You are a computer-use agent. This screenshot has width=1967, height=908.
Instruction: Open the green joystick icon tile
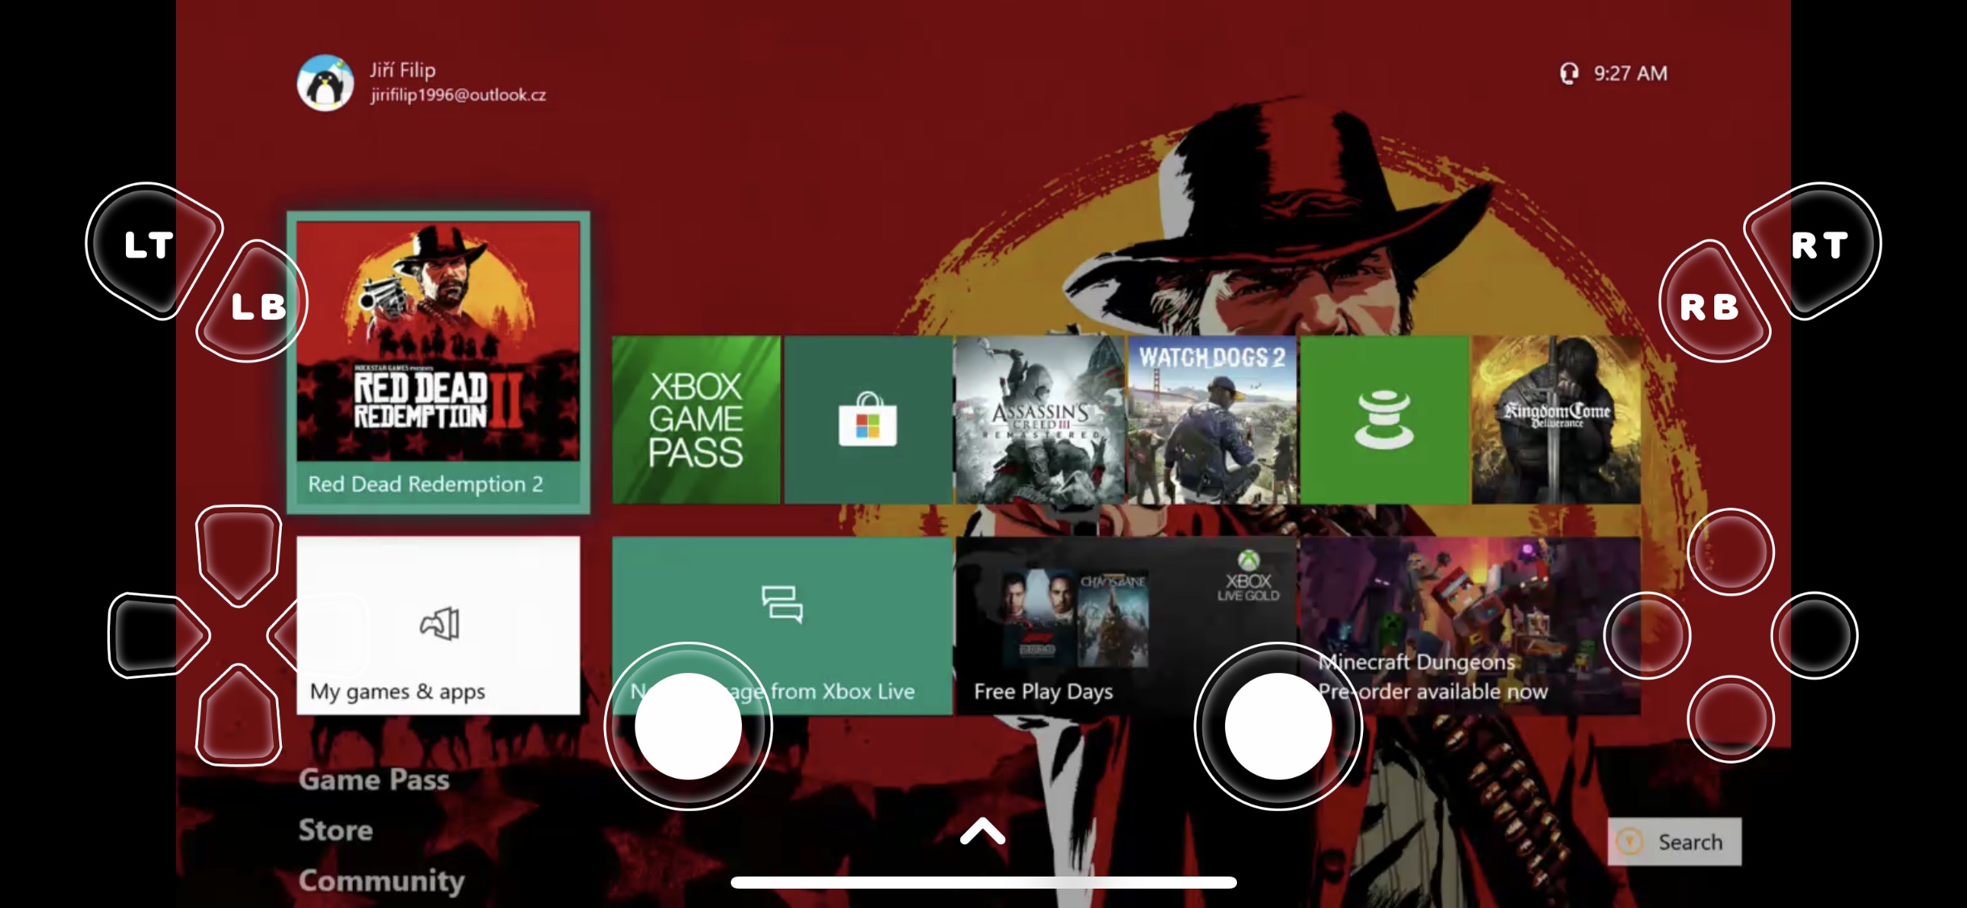1384,420
